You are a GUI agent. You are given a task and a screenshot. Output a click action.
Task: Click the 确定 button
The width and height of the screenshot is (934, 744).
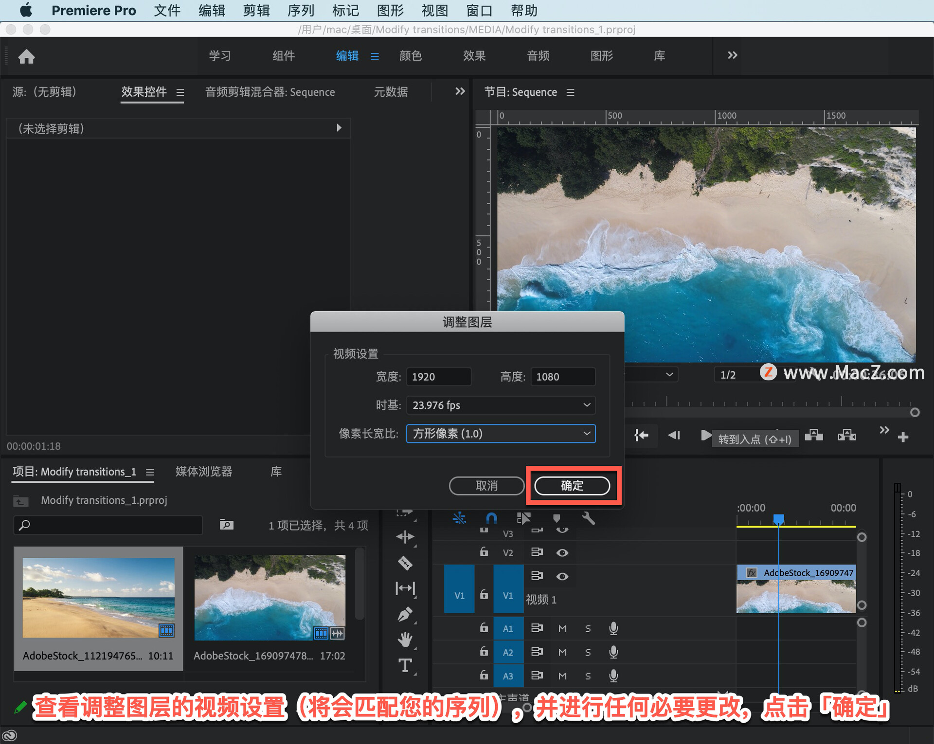[x=572, y=485]
